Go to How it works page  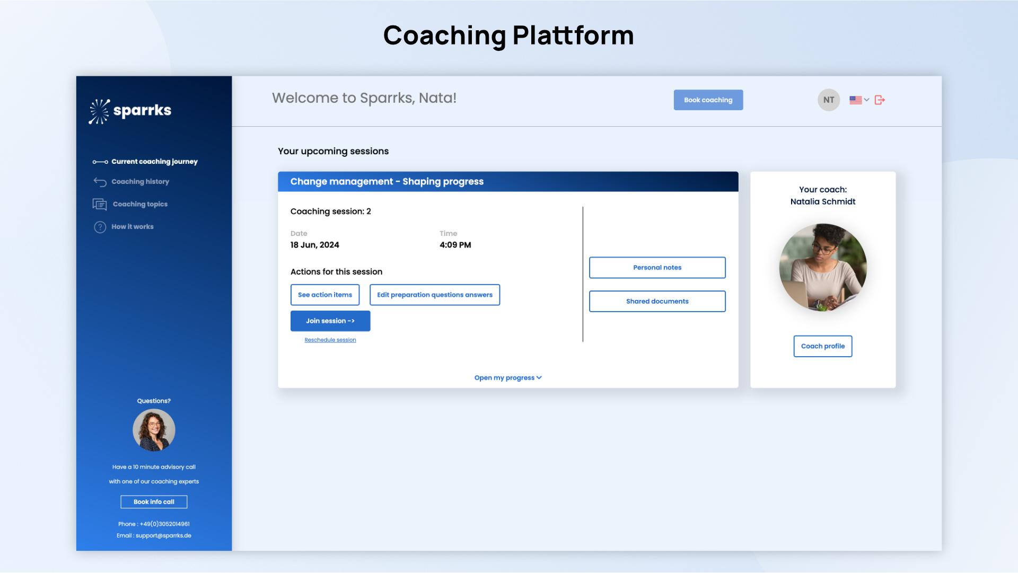click(x=133, y=227)
